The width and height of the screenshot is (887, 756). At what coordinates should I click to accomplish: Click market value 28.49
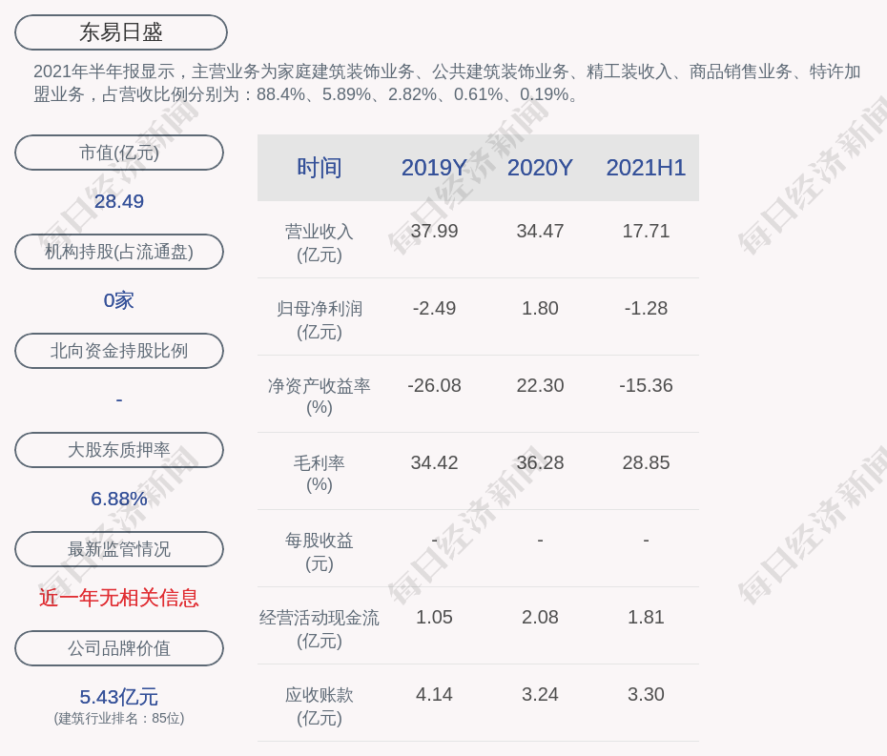[119, 201]
